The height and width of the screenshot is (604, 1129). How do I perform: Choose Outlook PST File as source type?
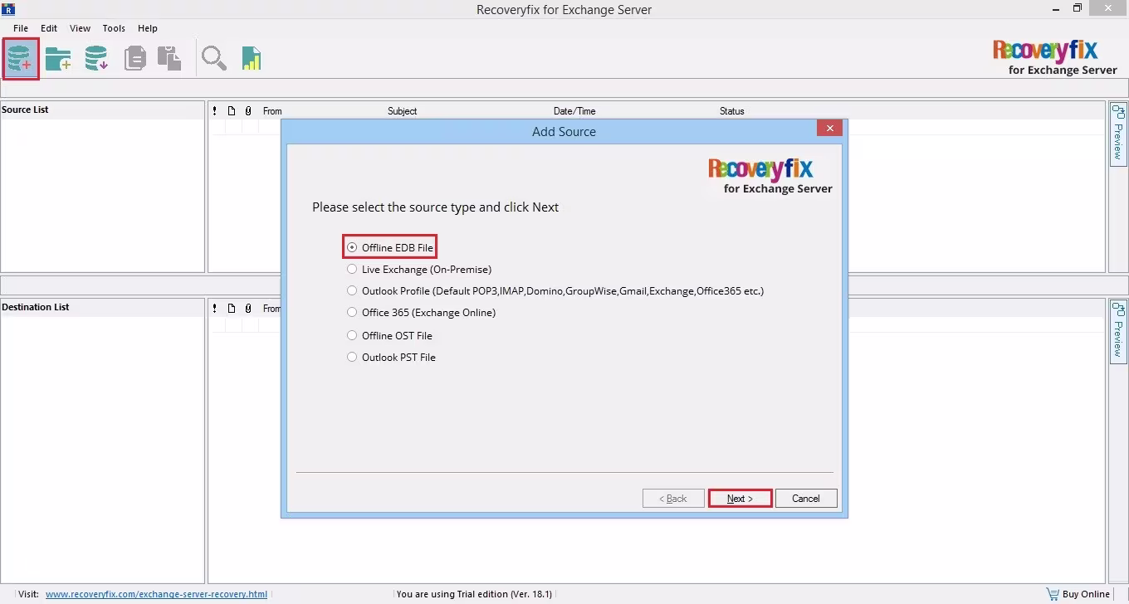[391, 357]
